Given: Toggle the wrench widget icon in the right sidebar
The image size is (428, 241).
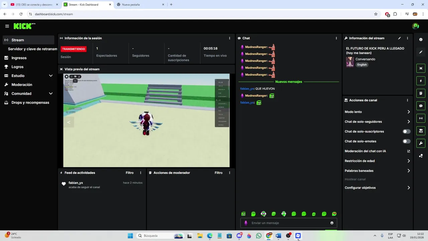Looking at the screenshot, I should (x=421, y=143).
